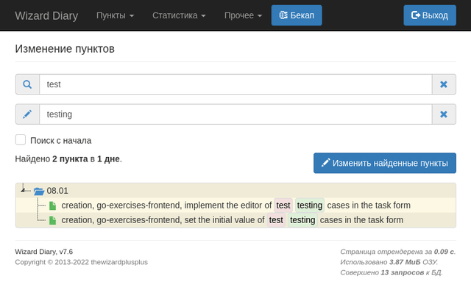Click the 'Поиск с начала' label
Screen dimensions: 471x284
tap(60, 140)
